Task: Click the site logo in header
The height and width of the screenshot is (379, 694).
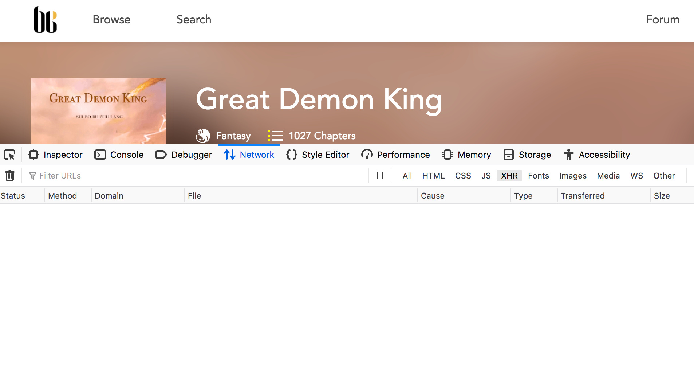Action: click(x=46, y=20)
